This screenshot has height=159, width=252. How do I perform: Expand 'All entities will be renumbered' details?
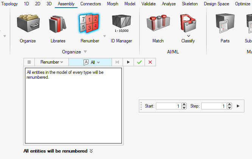[x=91, y=151]
